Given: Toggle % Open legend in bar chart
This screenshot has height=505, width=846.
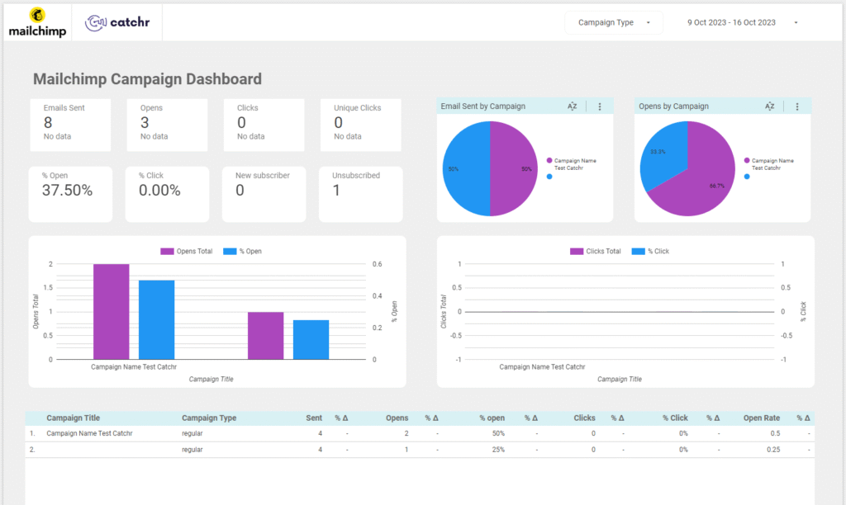Looking at the screenshot, I should pyautogui.click(x=242, y=251).
